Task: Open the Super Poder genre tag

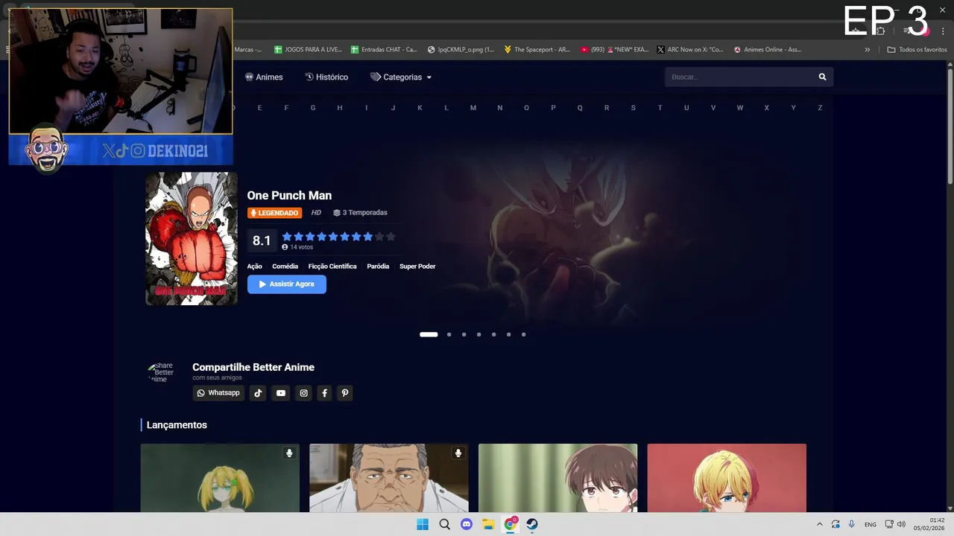Action: click(417, 267)
